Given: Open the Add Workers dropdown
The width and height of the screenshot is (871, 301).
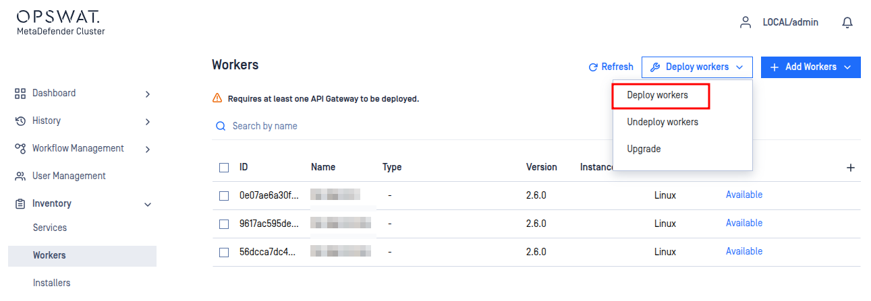Looking at the screenshot, I should [810, 67].
